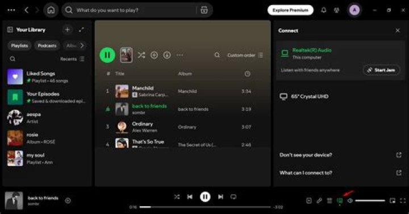
Task: Select the That's So True track
Action: [182, 143]
